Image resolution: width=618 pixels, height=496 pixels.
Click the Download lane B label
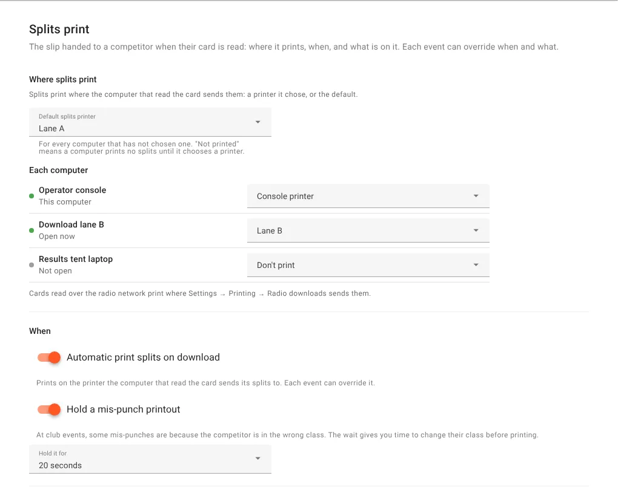click(71, 224)
